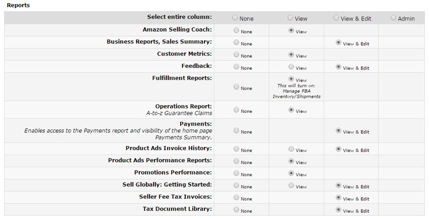Set Amazon Selling Coach to None

tap(236, 31)
